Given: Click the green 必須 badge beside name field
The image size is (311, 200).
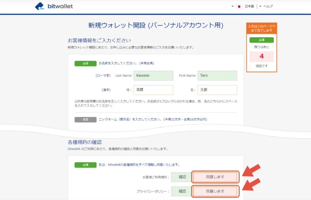Looking at the screenshot, I should (x=85, y=64).
